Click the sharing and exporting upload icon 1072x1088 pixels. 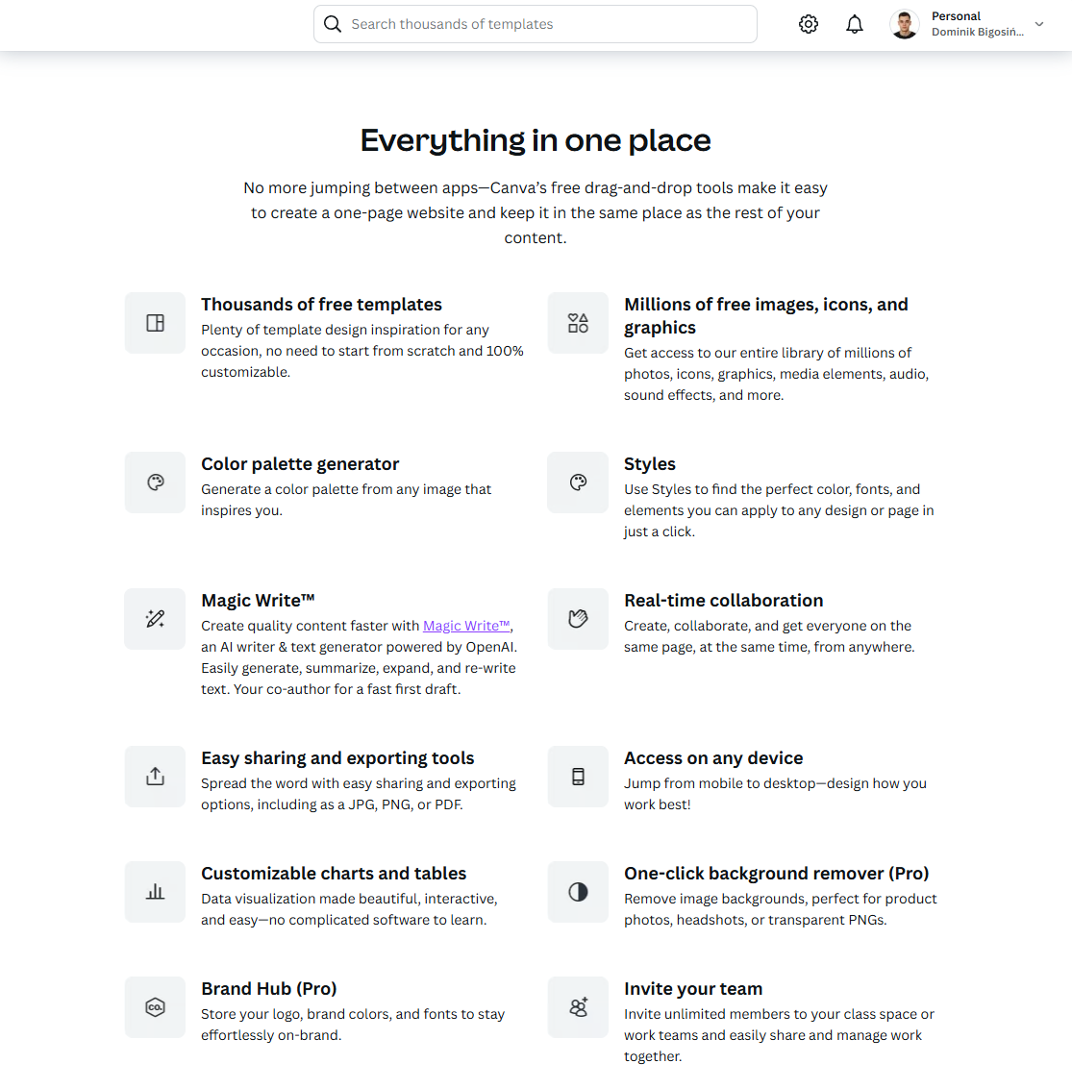click(x=155, y=777)
